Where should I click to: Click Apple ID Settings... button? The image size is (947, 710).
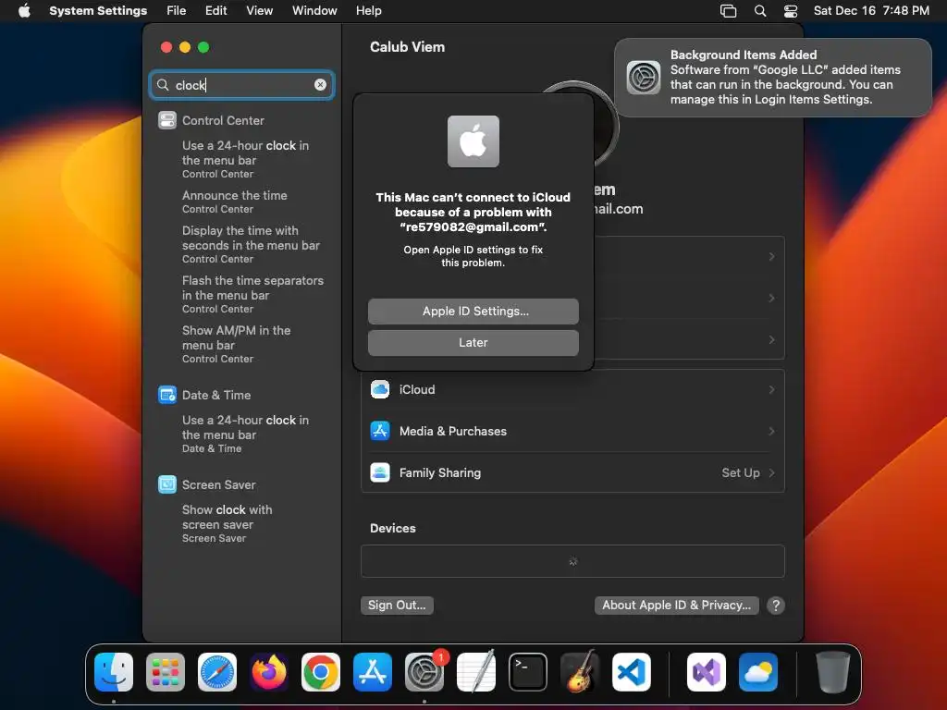tap(473, 311)
